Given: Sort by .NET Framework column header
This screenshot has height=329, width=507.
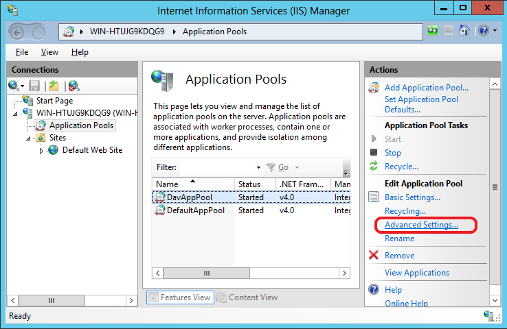Looking at the screenshot, I should 303,184.
